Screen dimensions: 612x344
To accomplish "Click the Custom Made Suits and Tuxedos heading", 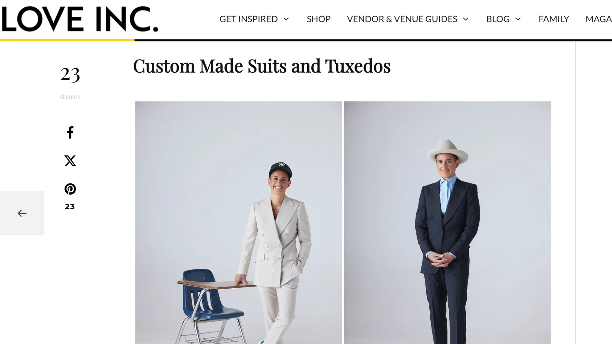I will coord(262,66).
